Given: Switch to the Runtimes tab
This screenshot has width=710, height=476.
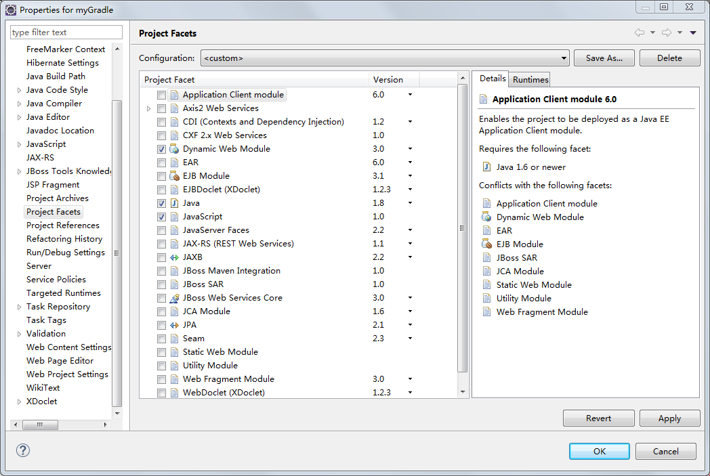Looking at the screenshot, I should [x=530, y=80].
